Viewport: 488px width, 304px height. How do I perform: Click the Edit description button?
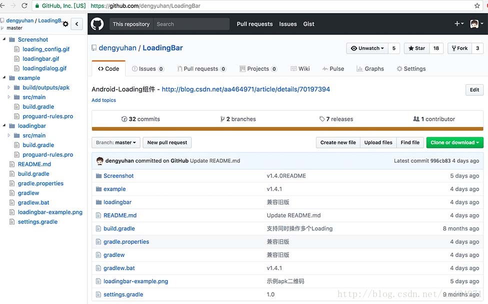click(x=474, y=90)
